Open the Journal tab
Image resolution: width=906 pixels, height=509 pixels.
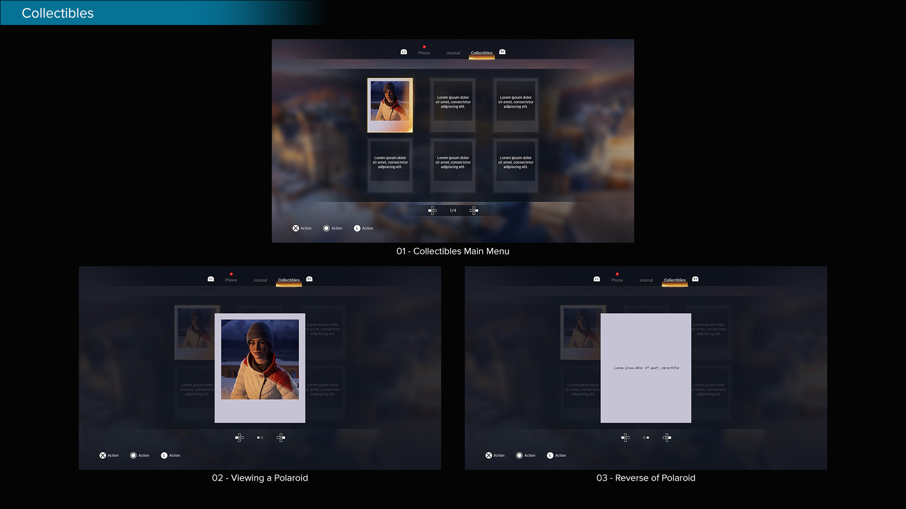(x=453, y=53)
